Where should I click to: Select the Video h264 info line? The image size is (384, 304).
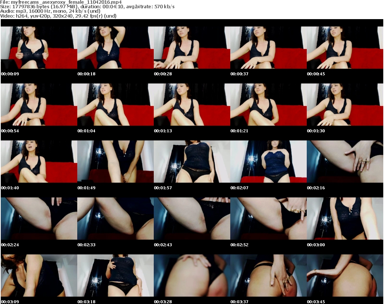58,16
